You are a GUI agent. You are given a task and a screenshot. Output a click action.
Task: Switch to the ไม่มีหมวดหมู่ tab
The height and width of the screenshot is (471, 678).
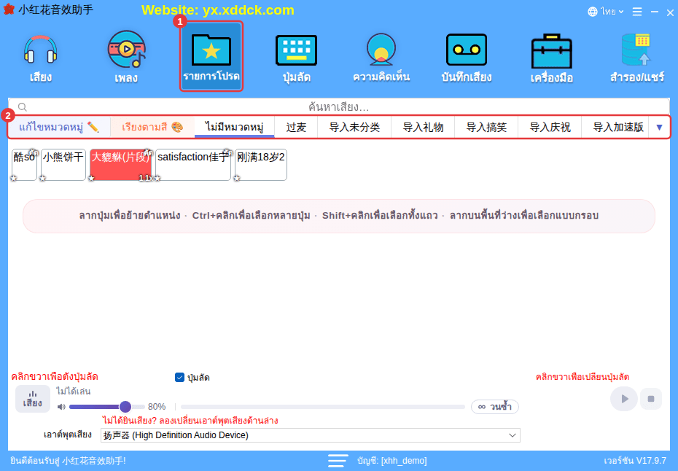(234, 127)
